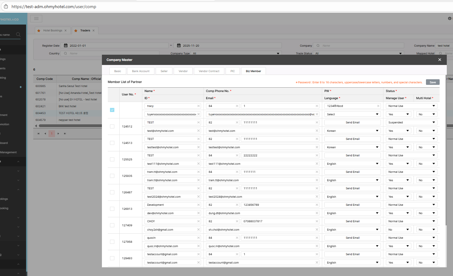The height and width of the screenshot is (276, 453).
Task: Clear the 07088037817 phone number field
Action: tap(317, 221)
